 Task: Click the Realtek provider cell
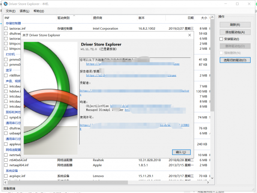(x=99, y=160)
